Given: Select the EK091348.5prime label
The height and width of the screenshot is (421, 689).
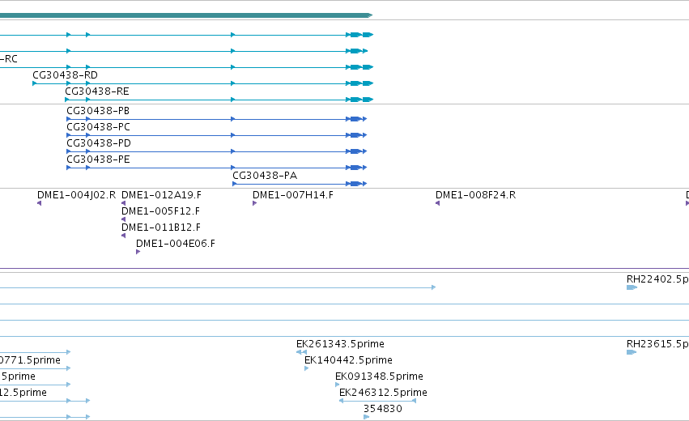Looking at the screenshot, I should pyautogui.click(x=379, y=376).
